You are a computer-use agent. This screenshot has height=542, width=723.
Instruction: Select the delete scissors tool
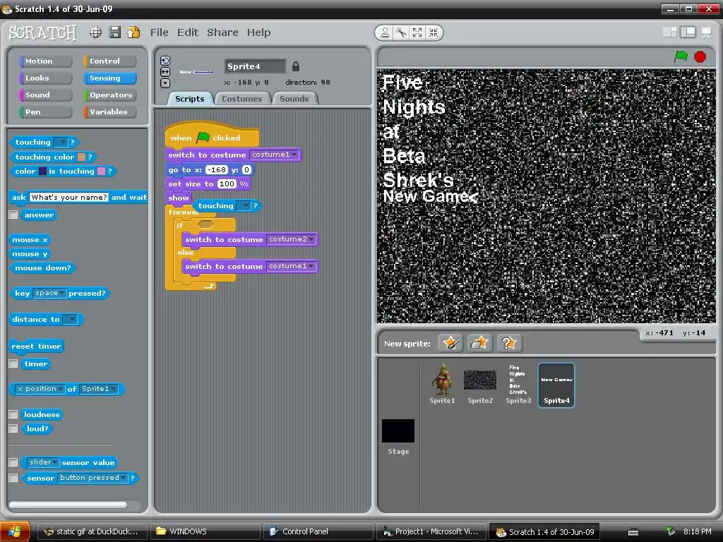[x=401, y=32]
